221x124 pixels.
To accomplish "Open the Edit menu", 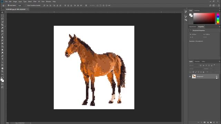I will tap(10, 1).
